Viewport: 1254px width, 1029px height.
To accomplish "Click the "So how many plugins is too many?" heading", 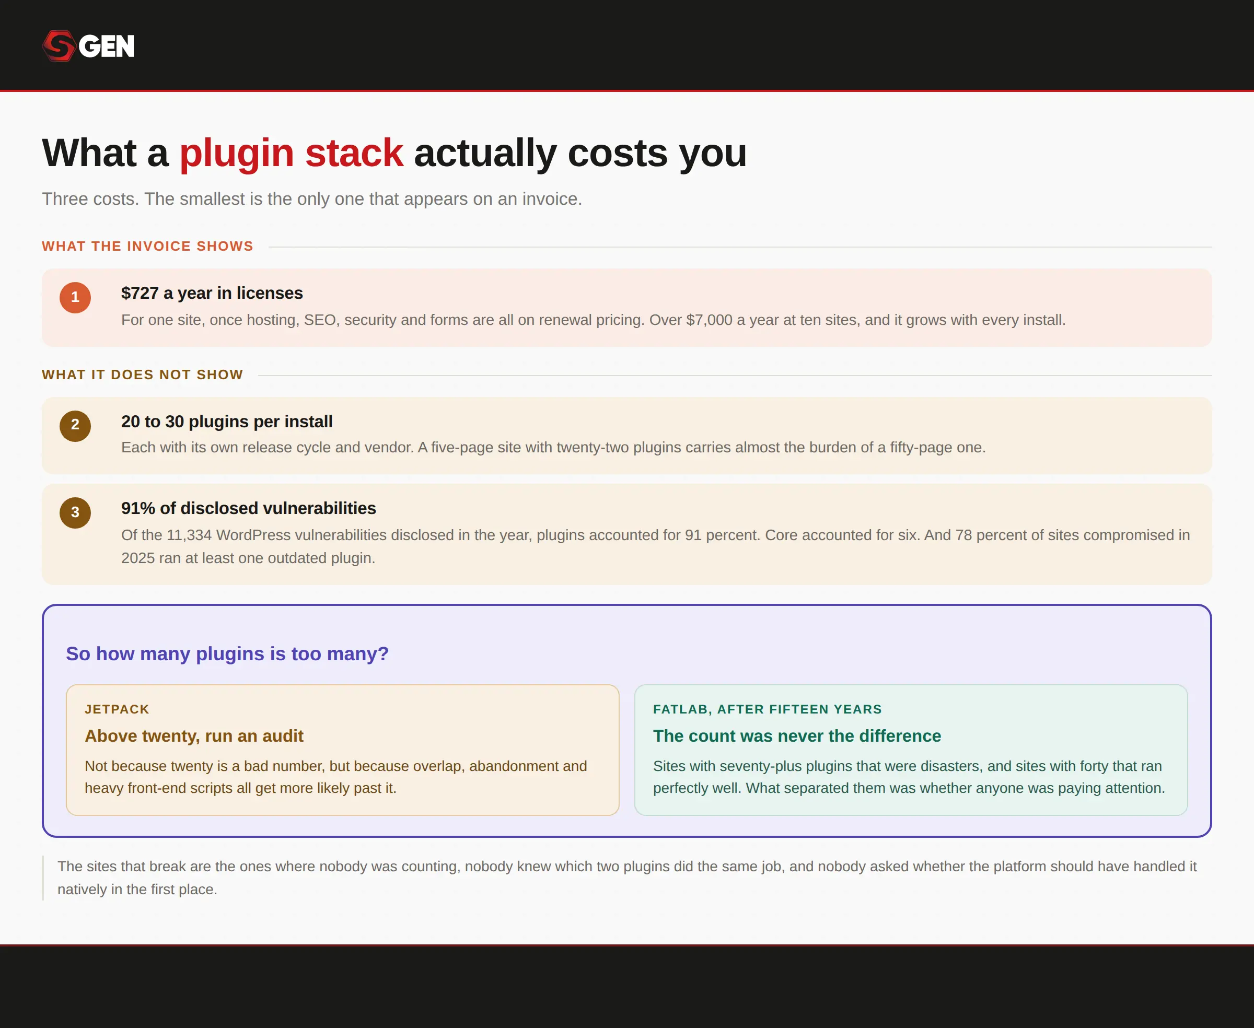I will coord(227,654).
